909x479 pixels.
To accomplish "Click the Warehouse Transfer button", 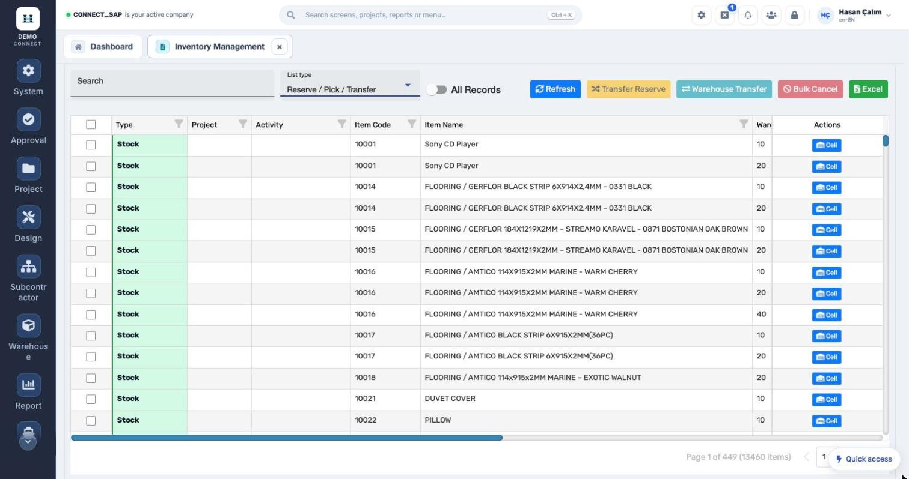I will tap(724, 89).
